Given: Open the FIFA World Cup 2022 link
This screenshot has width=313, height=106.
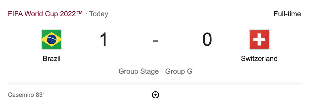Looking at the screenshot, I should pos(42,14).
